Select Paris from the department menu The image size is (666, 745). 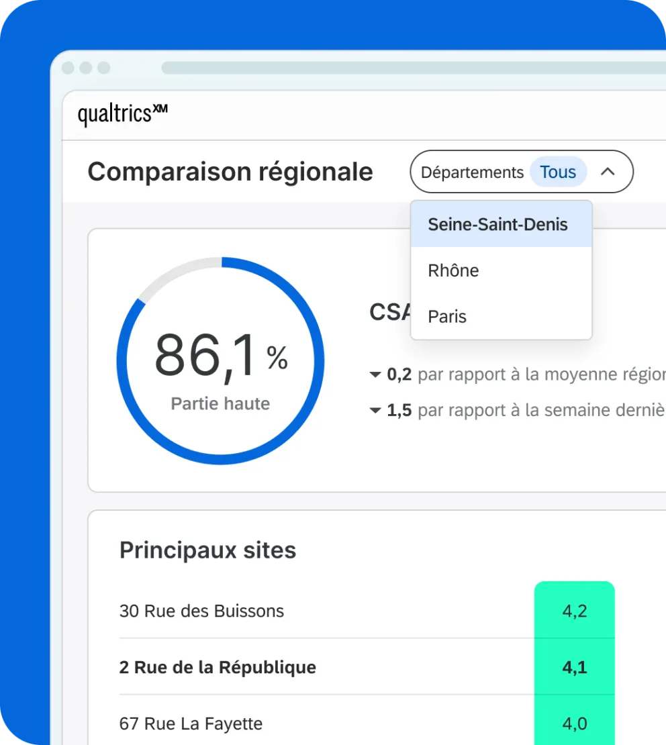tap(501, 316)
